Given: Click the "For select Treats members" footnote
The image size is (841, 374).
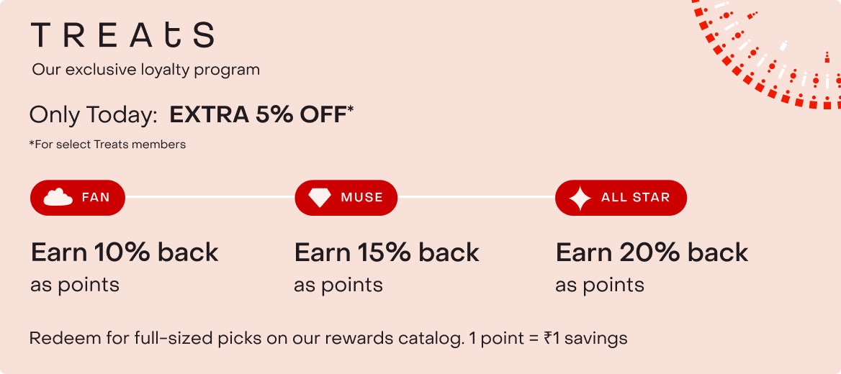Looking at the screenshot, I should 108,145.
